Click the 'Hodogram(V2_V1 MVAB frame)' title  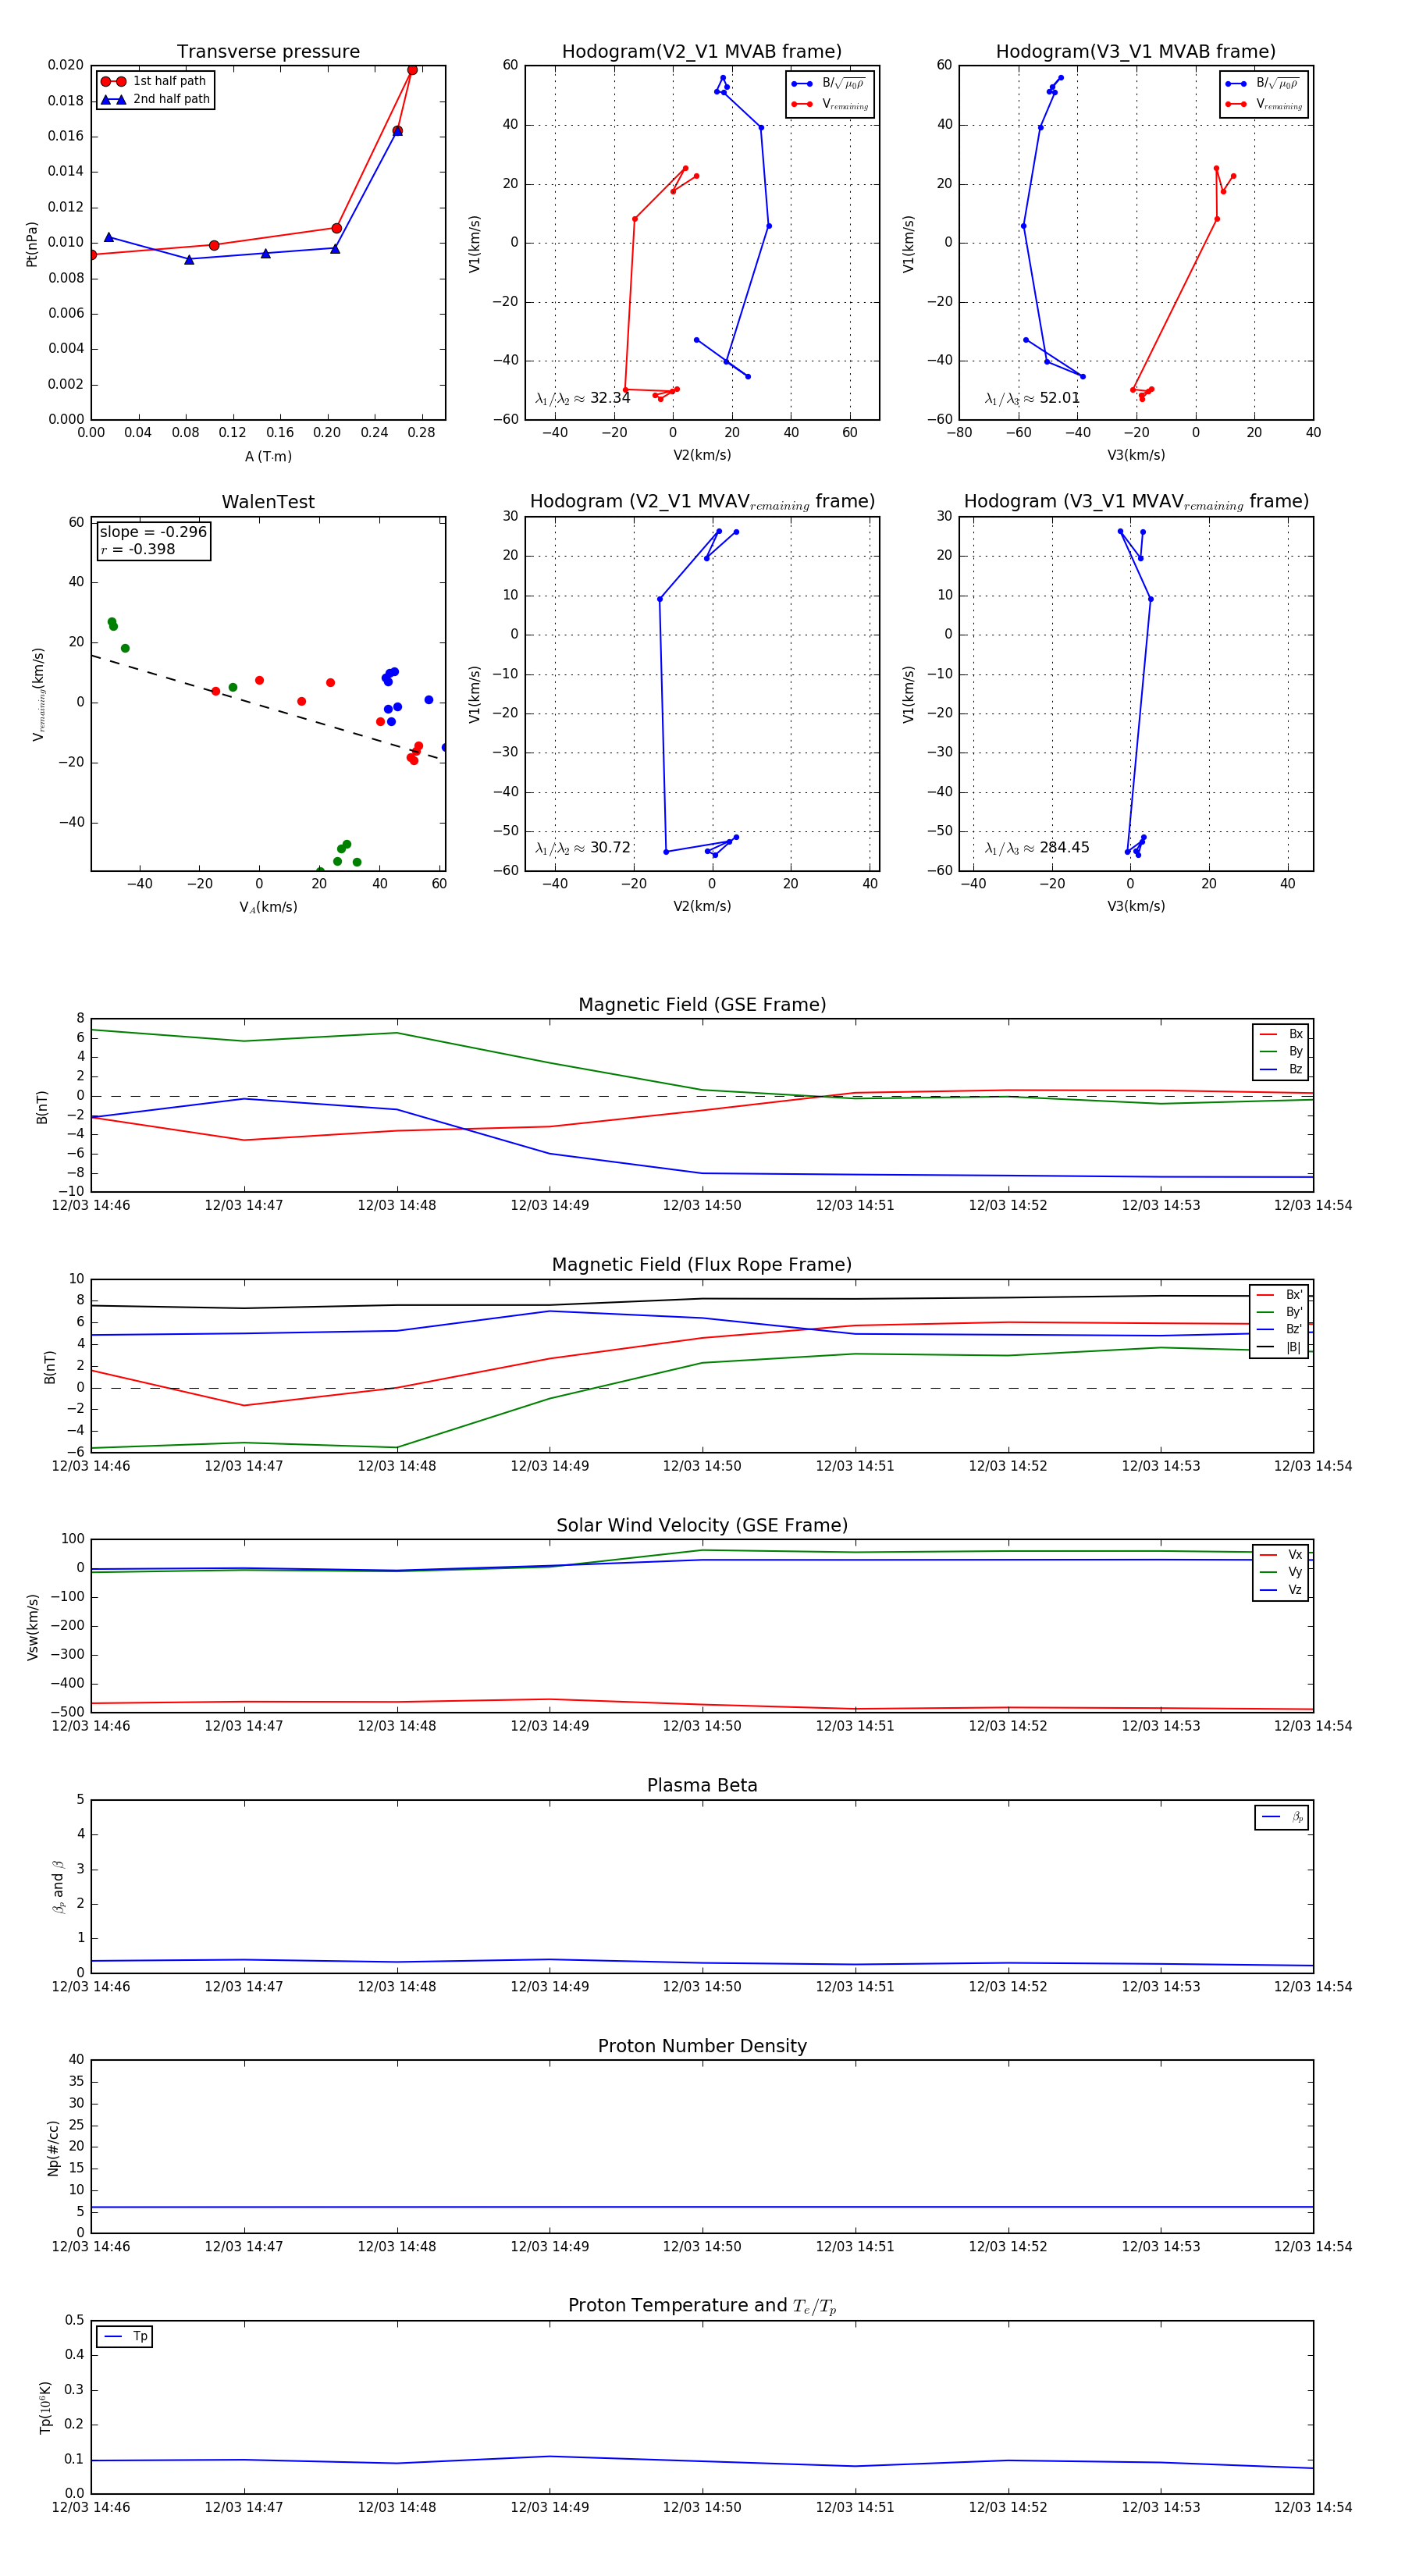point(702,52)
